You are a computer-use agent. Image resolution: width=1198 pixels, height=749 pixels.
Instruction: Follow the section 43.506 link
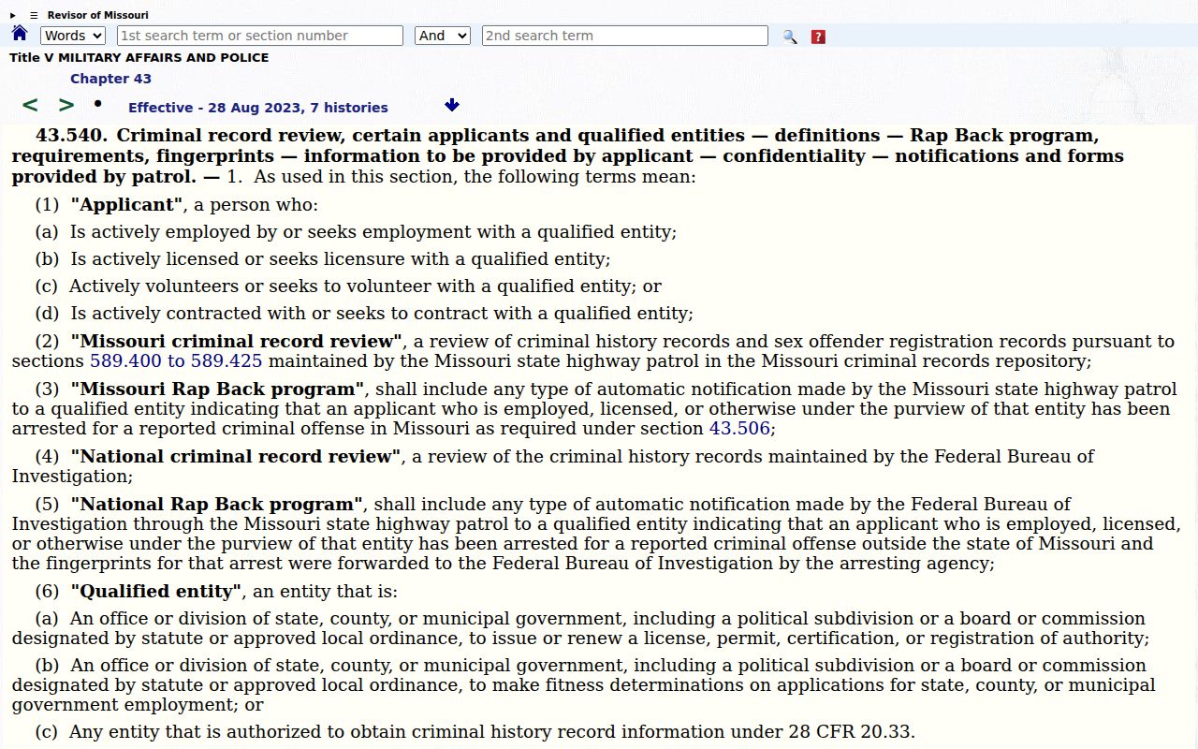[739, 429]
